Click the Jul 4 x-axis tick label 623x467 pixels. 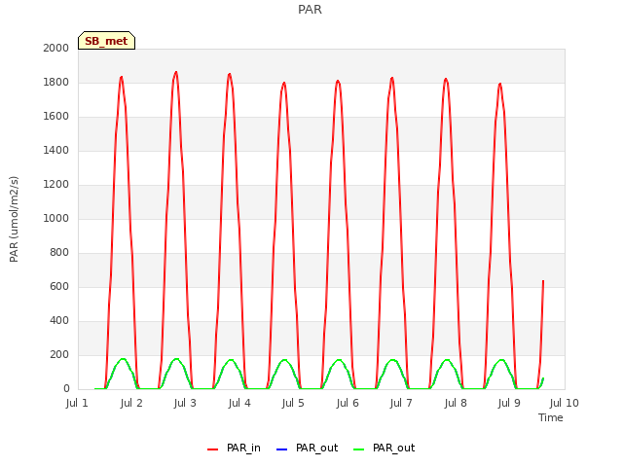[239, 403]
